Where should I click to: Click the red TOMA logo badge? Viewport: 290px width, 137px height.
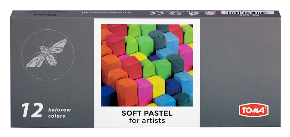click(x=253, y=110)
